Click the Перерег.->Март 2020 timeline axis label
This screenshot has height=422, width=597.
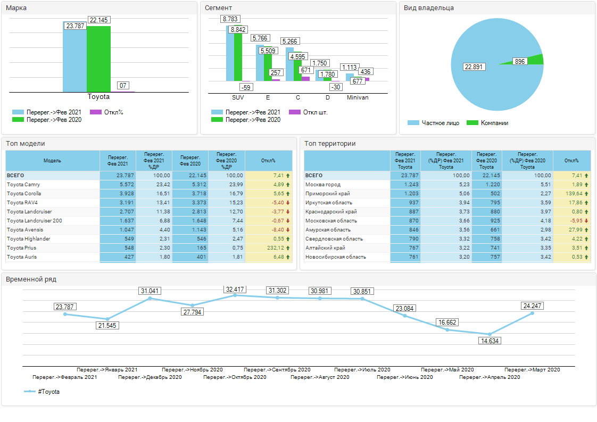coord(532,370)
